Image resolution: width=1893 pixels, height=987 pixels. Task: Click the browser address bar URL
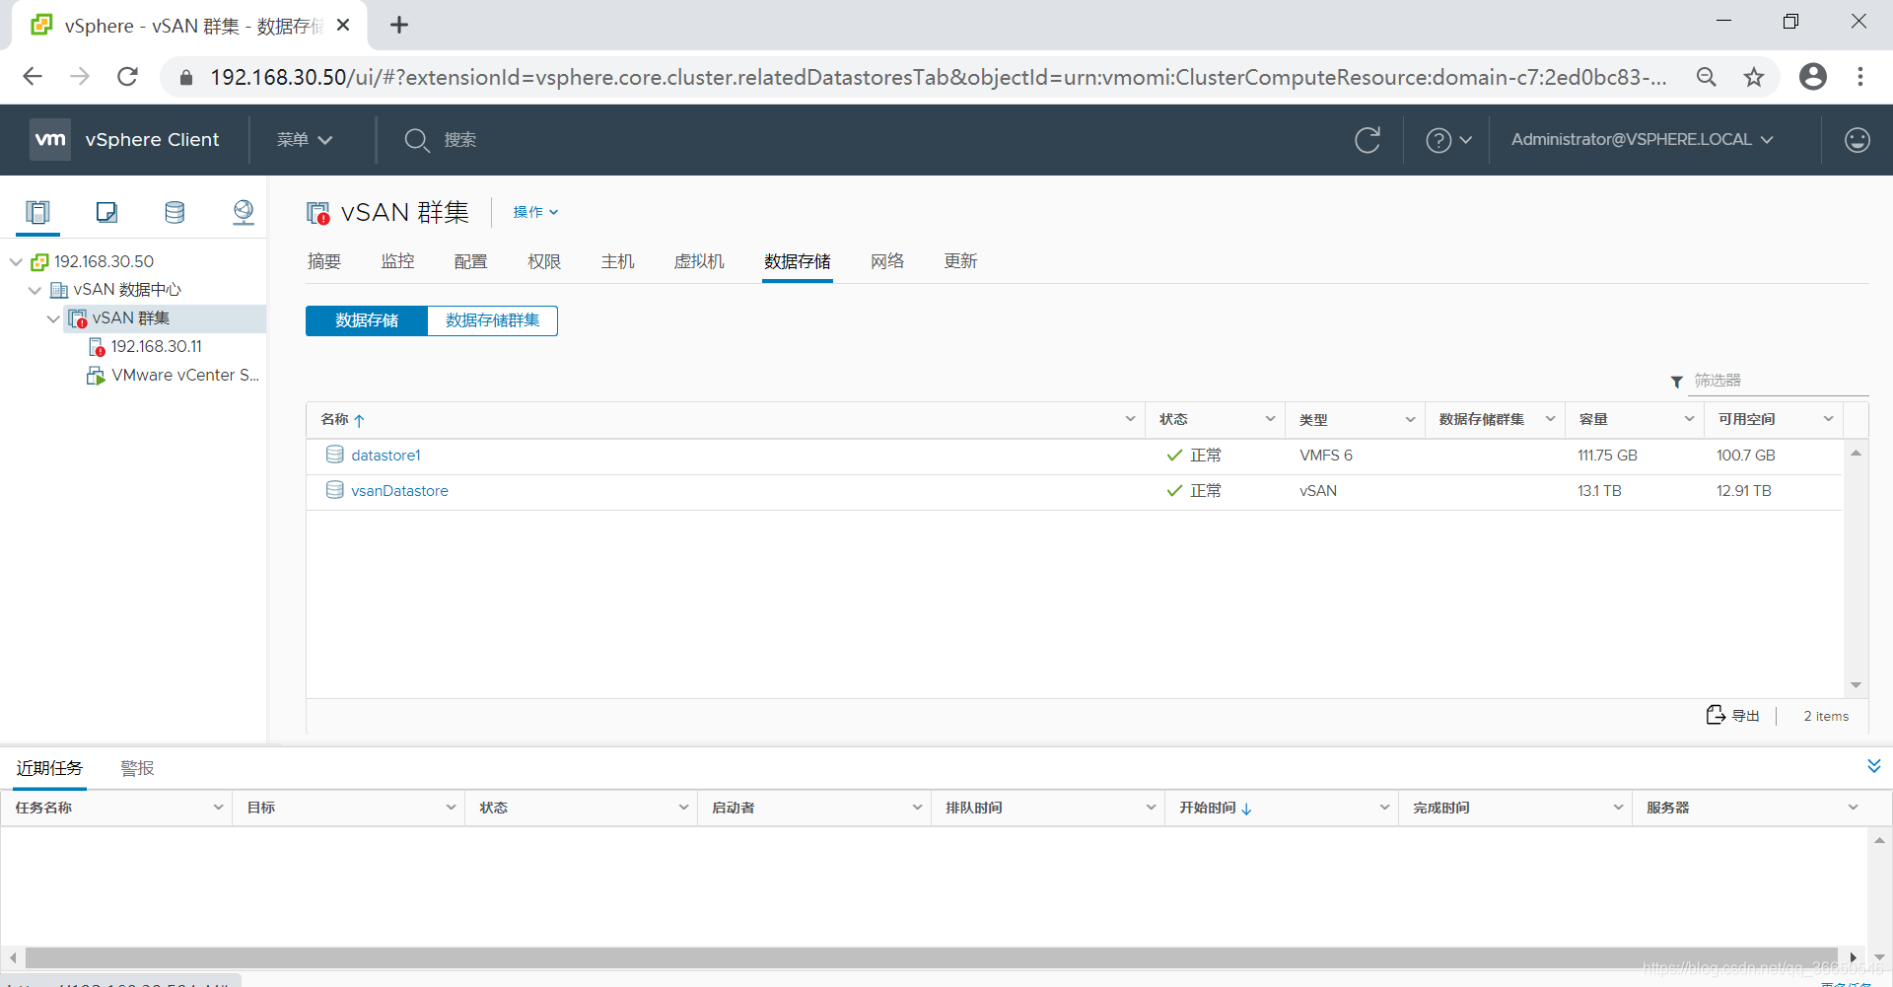tap(939, 77)
